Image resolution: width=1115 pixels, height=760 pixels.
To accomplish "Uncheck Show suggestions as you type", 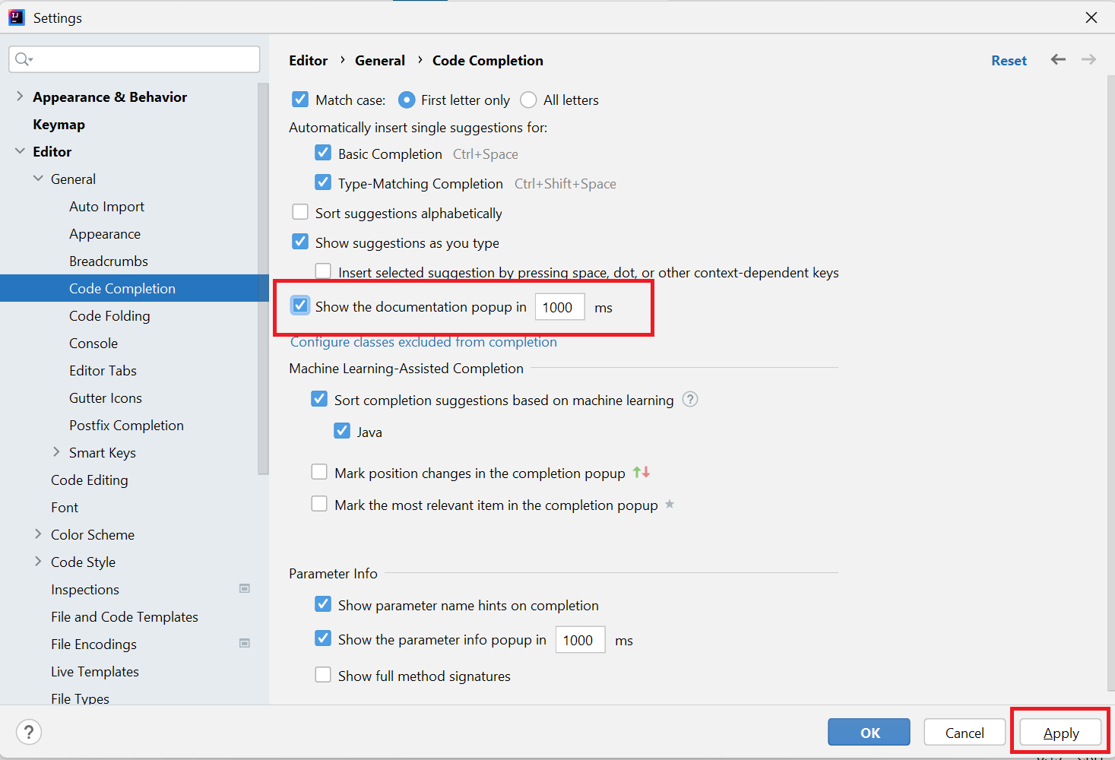I will click(x=300, y=241).
